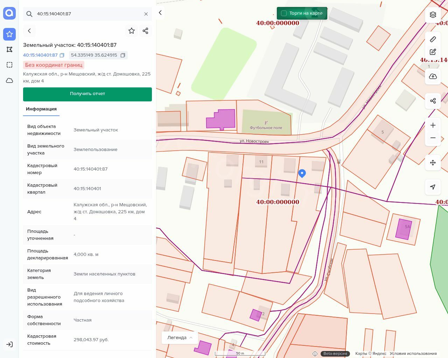Open the login icon in sidebar
Image resolution: width=448 pixels, height=358 pixels.
(9, 344)
